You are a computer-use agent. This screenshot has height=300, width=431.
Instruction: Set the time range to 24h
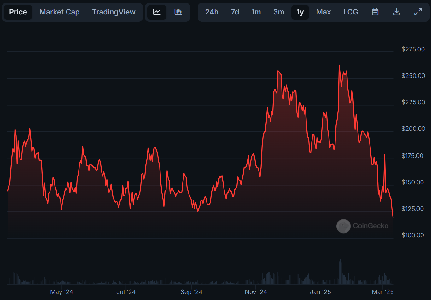click(212, 12)
